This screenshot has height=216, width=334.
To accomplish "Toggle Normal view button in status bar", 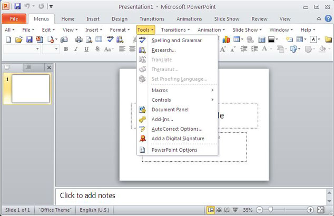I will pos(210,210).
